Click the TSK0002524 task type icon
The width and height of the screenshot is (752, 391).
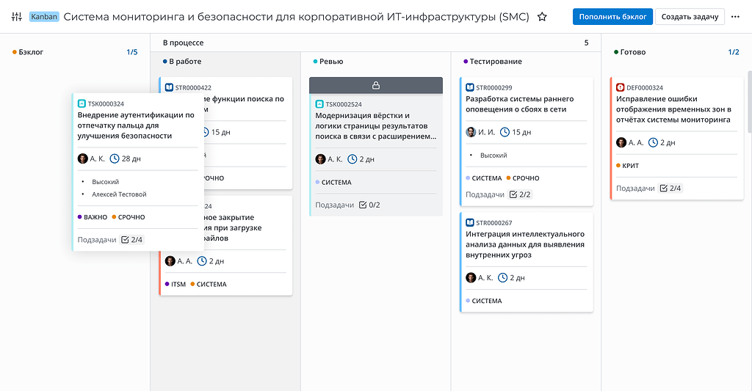pyautogui.click(x=319, y=104)
